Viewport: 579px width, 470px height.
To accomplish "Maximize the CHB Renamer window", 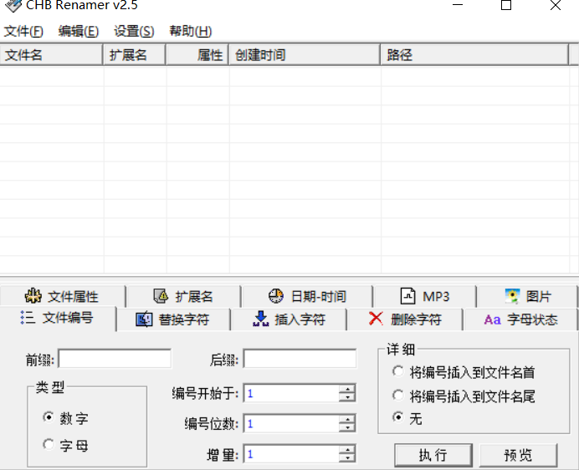I will [x=506, y=5].
